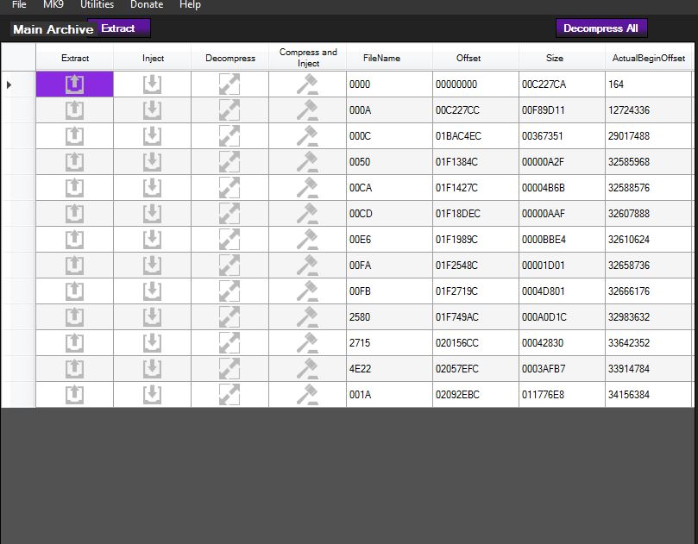Extract file 2580 using its row icon
Image resolution: width=698 pixels, height=544 pixels.
tap(74, 316)
